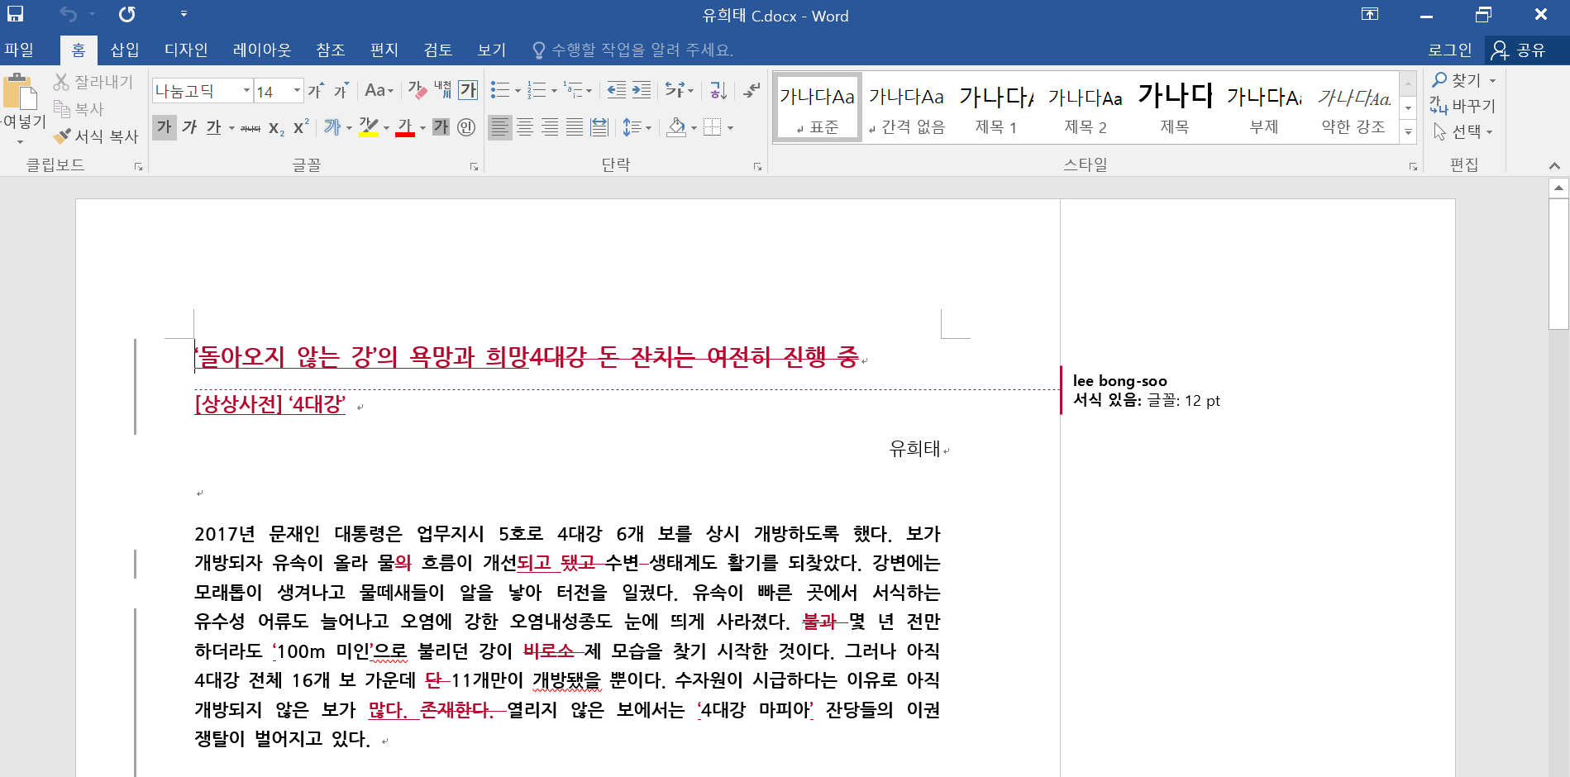This screenshot has width=1570, height=777.
Task: Click the 붙여넣기 paste clipboard icon
Action: coord(21,93)
